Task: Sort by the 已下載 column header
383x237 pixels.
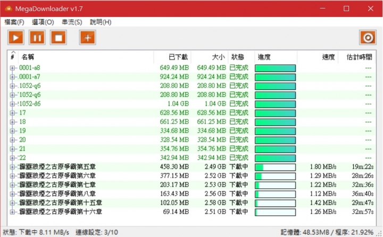Action: point(172,57)
